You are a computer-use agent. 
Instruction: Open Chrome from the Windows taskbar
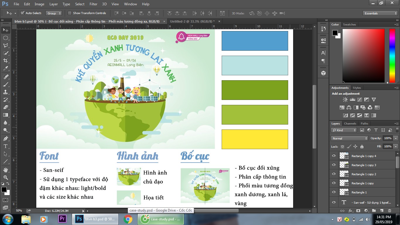click(128, 219)
